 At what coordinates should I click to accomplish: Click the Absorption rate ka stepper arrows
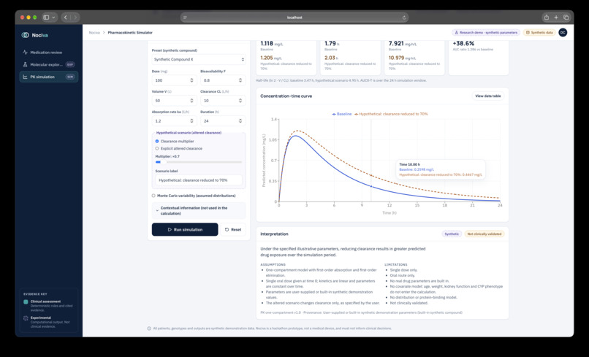(191, 121)
